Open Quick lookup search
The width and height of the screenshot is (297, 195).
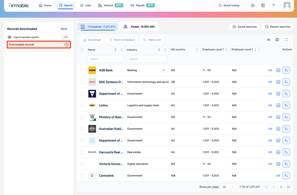click(x=229, y=5)
